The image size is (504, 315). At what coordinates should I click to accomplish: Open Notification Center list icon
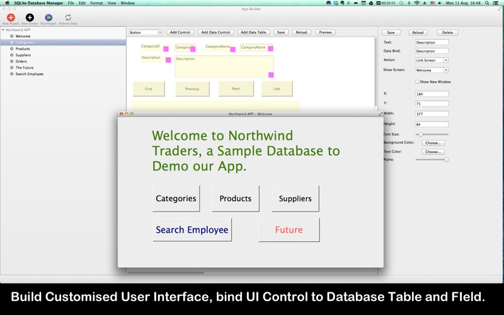click(x=496, y=3)
